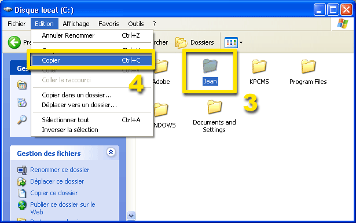Screen dimensions: 356x223
Task: Click the copy icon beside Copier ce dossier
Action: tap(22, 193)
